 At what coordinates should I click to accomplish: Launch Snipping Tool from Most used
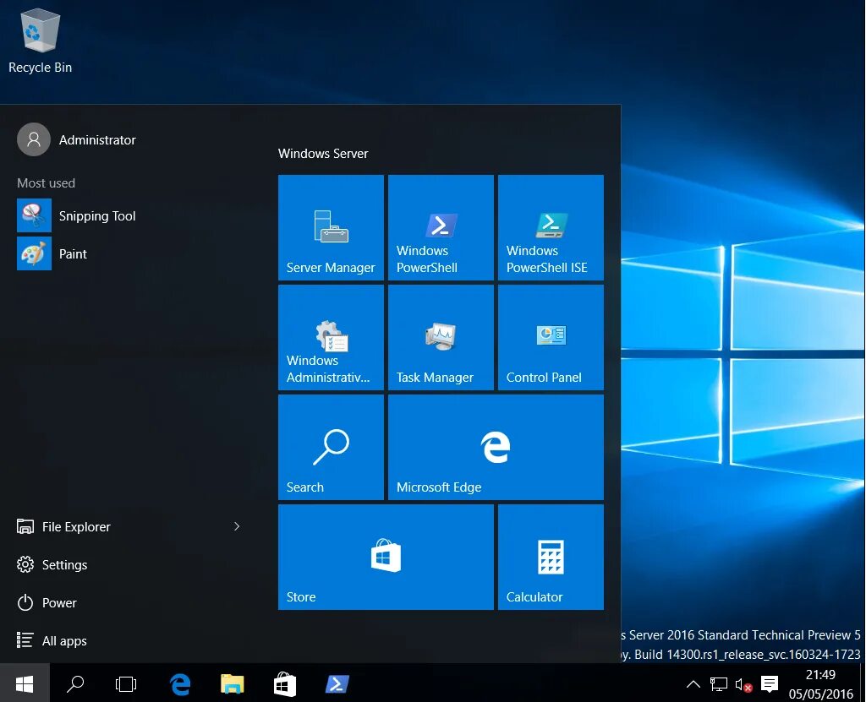[77, 215]
